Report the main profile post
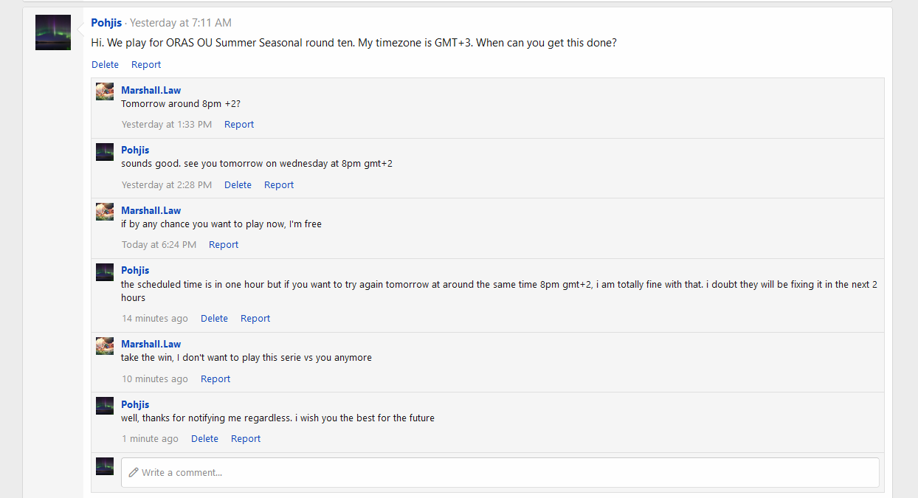Viewport: 918px width, 498px height. pyautogui.click(x=146, y=64)
